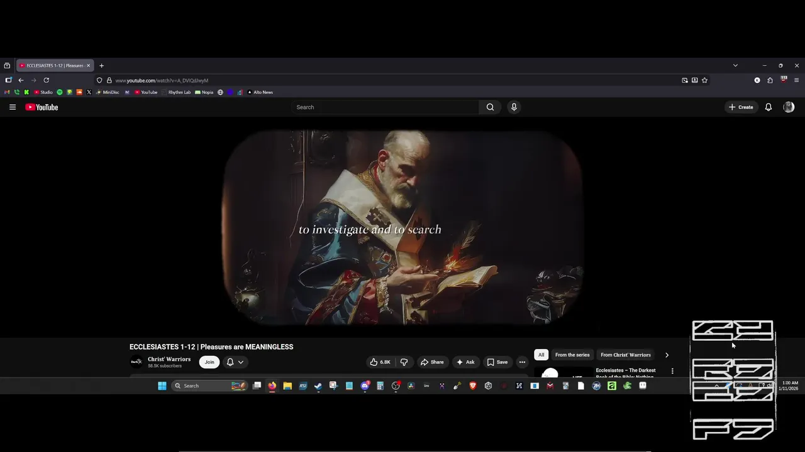Open the YouTube guide hamburger menu
This screenshot has width=805, height=452.
[x=12, y=107]
